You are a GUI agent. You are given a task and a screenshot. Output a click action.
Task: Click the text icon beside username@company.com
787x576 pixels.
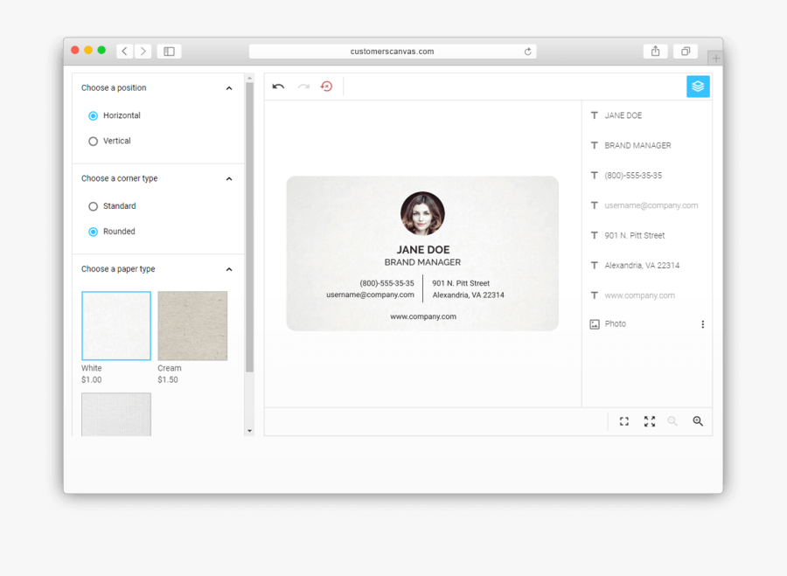coord(595,205)
